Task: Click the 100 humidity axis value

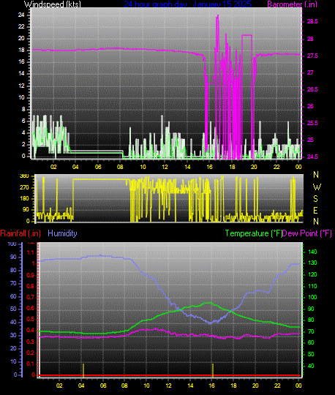Action: coord(12,244)
